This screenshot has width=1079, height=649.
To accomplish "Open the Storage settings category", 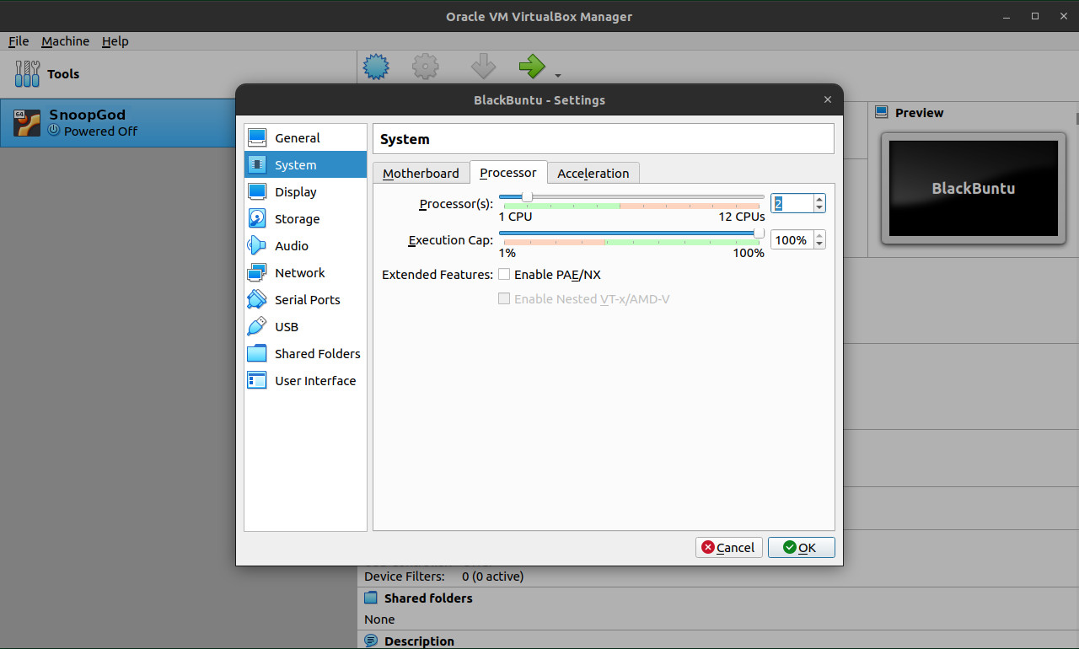I will 305,219.
